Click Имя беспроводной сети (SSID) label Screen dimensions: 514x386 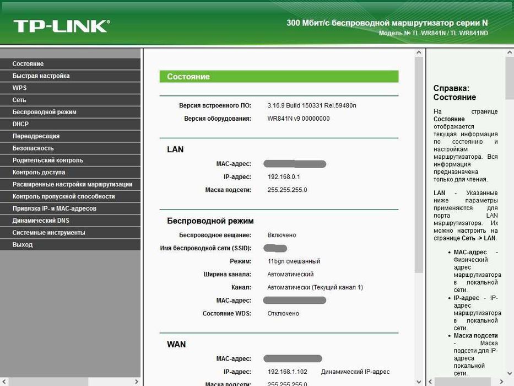[x=205, y=248]
